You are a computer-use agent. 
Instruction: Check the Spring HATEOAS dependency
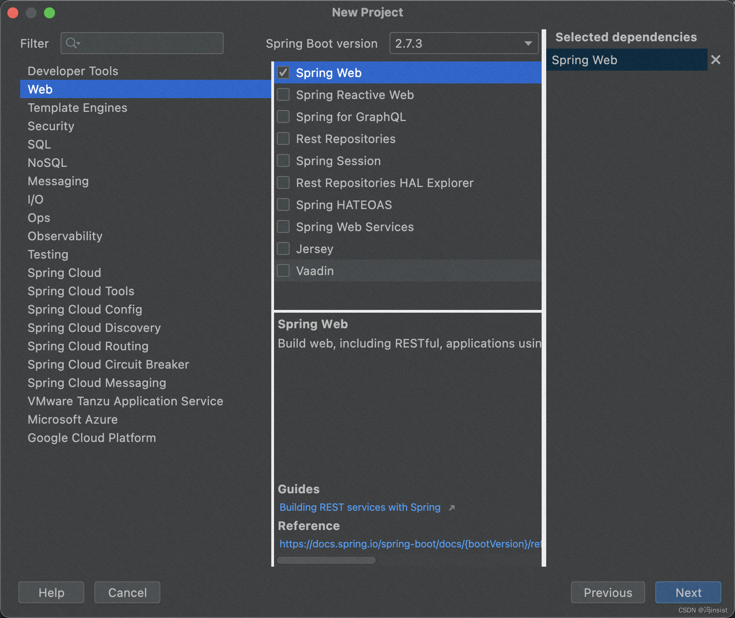point(283,204)
